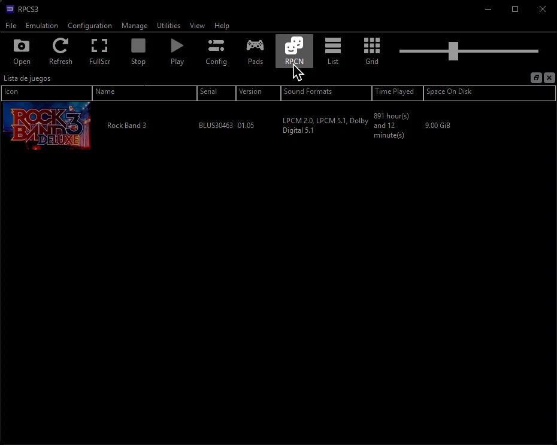Switch game list to Grid view

tap(372, 51)
